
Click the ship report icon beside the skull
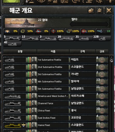tap(99, 10)
